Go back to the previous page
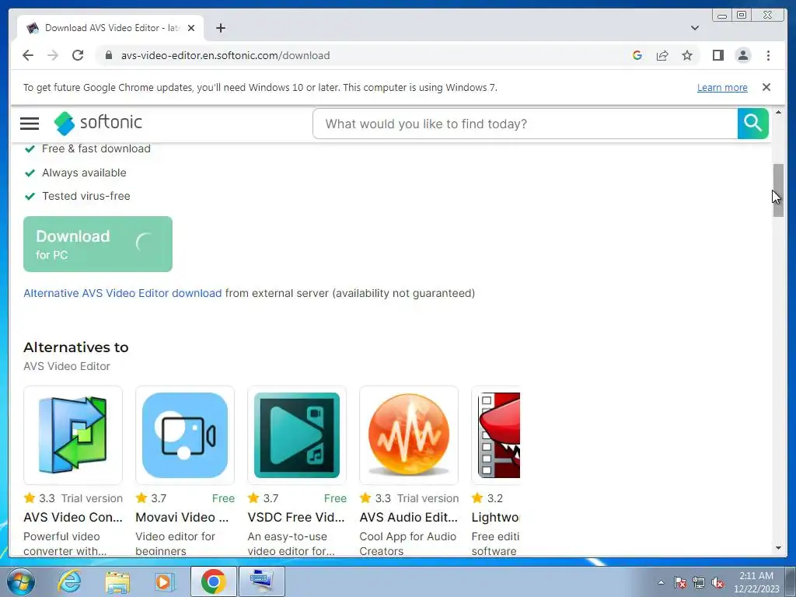 (x=28, y=55)
